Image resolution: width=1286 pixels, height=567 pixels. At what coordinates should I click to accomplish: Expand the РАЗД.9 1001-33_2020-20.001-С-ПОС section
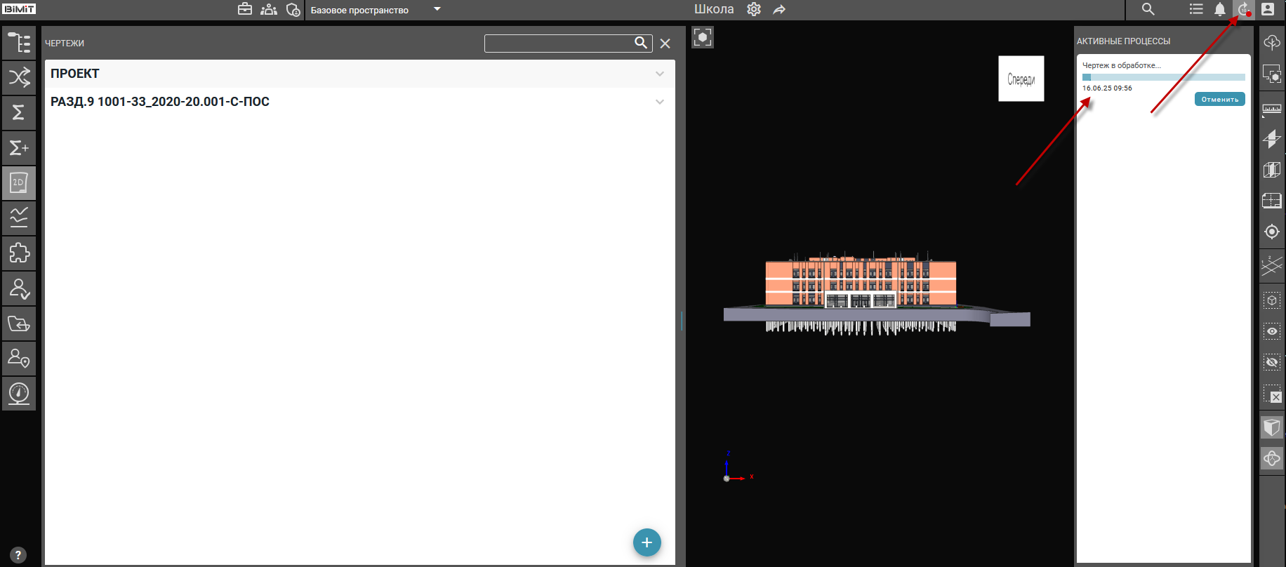click(659, 102)
